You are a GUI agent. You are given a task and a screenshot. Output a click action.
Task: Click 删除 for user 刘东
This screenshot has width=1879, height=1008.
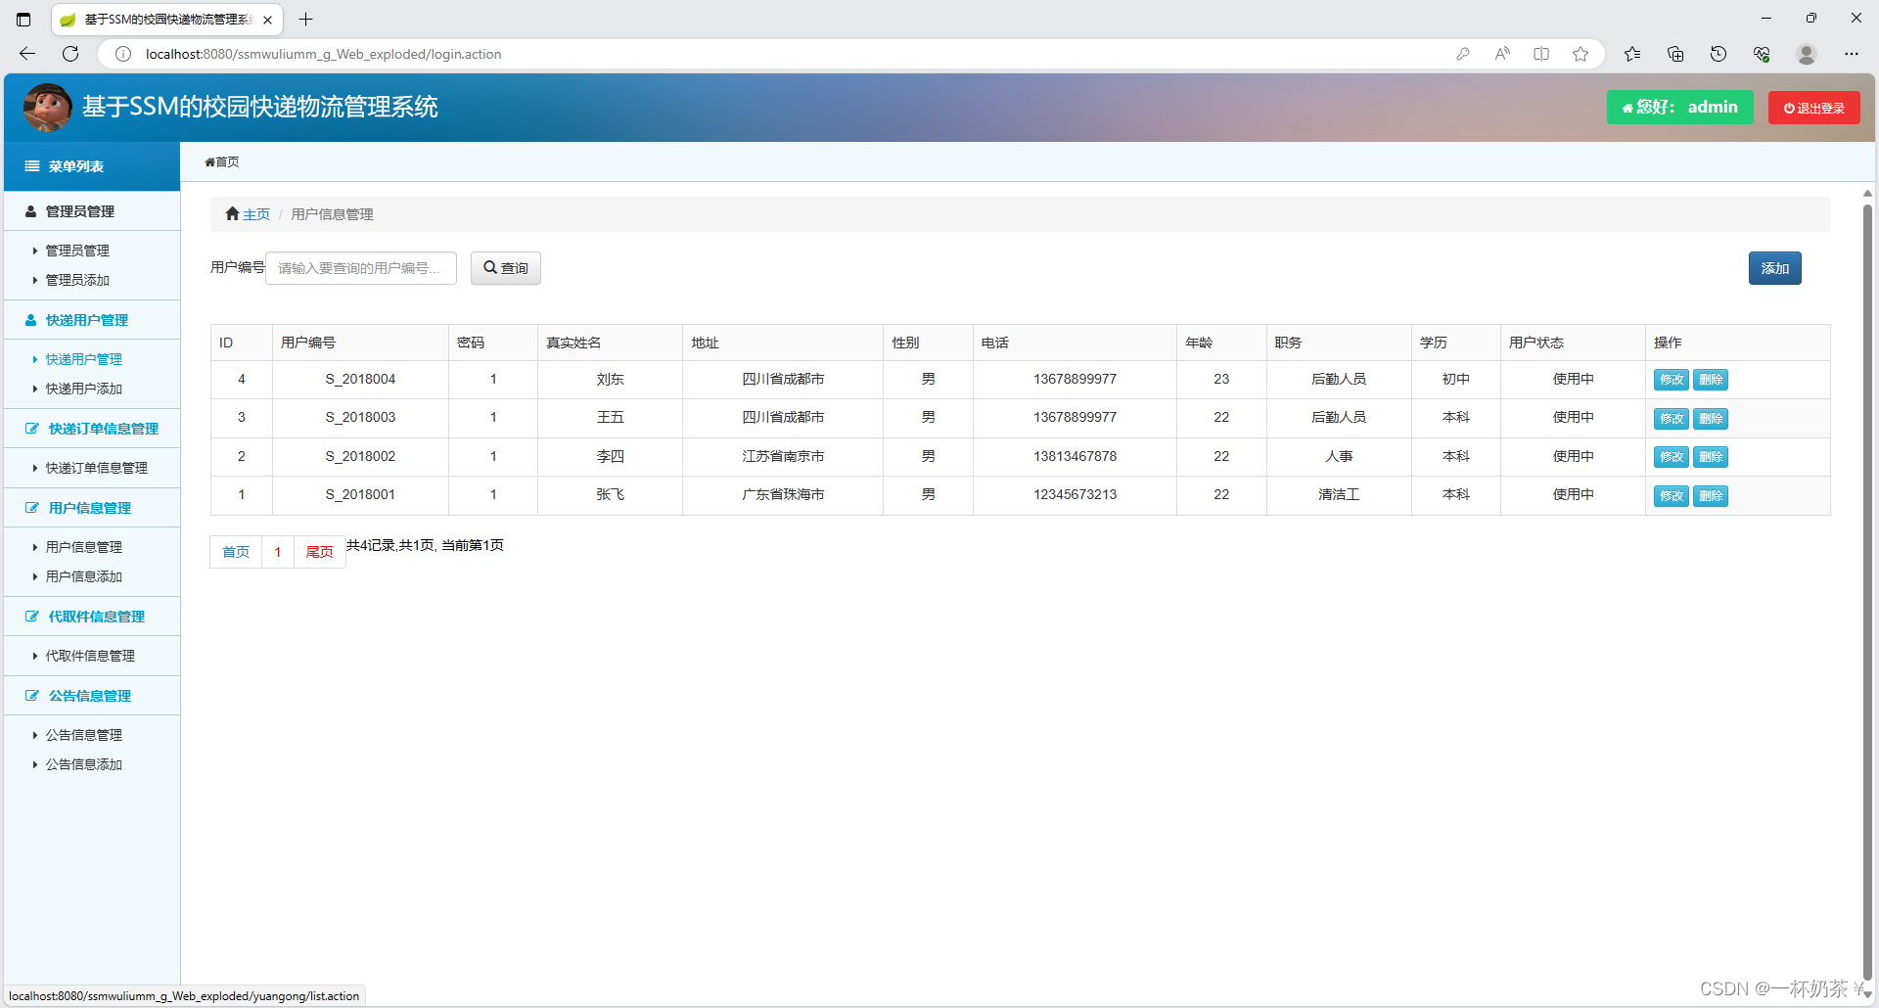tap(1711, 380)
